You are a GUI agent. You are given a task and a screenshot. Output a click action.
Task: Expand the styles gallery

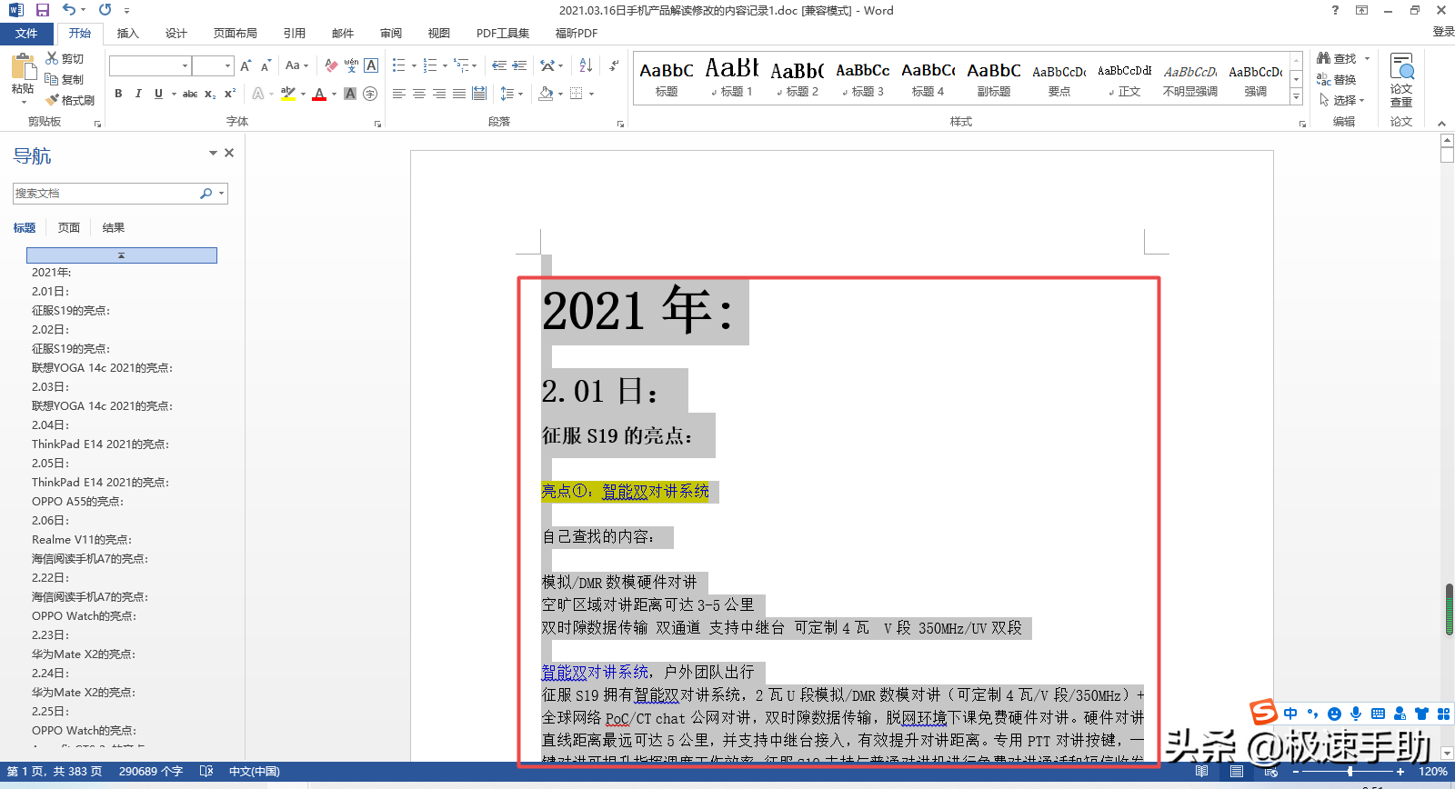[1296, 97]
